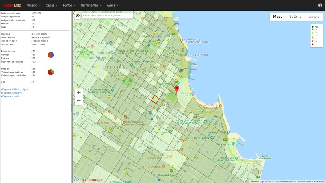Click the locate-me crosshair button
Image resolution: width=325 pixels, height=183 pixels.
tap(78, 15)
